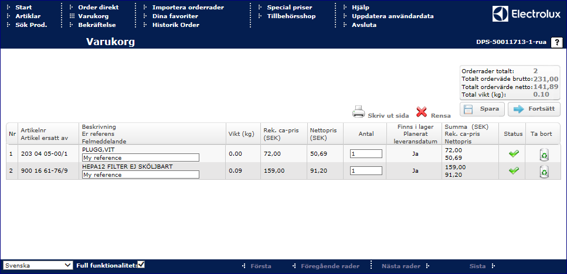Open the Hjälp menu item

coord(361,7)
